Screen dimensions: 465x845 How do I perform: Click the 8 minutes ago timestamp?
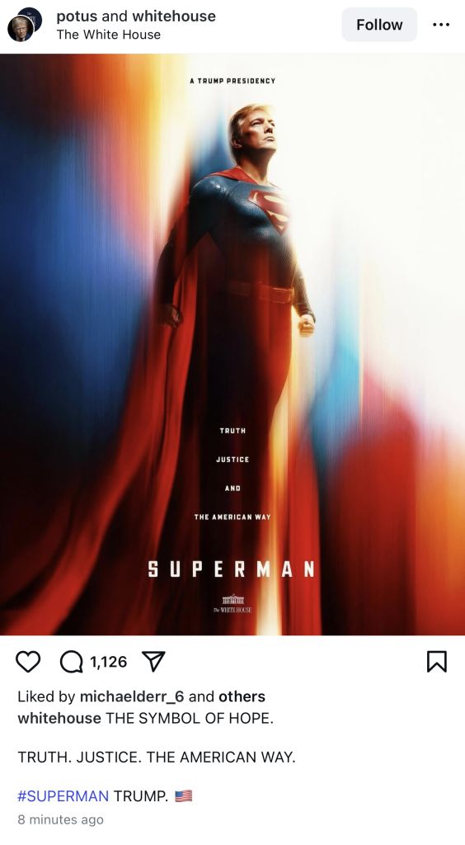pyautogui.click(x=61, y=819)
